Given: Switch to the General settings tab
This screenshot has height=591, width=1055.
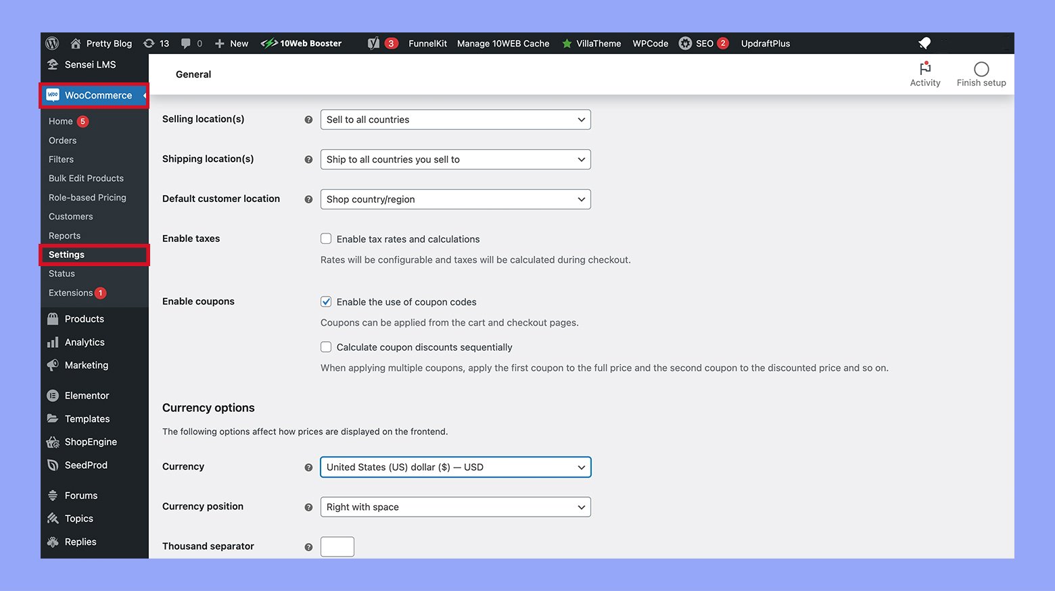Looking at the screenshot, I should [x=193, y=74].
